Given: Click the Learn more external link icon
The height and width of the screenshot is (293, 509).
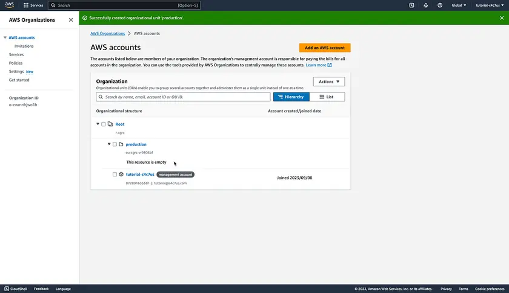Looking at the screenshot, I should (330, 65).
